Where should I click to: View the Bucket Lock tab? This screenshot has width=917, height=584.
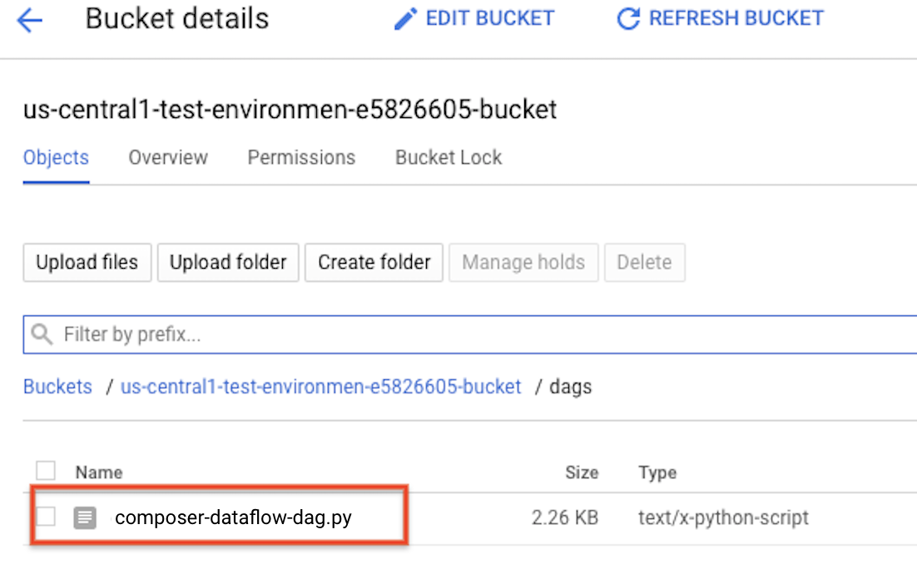tap(448, 157)
